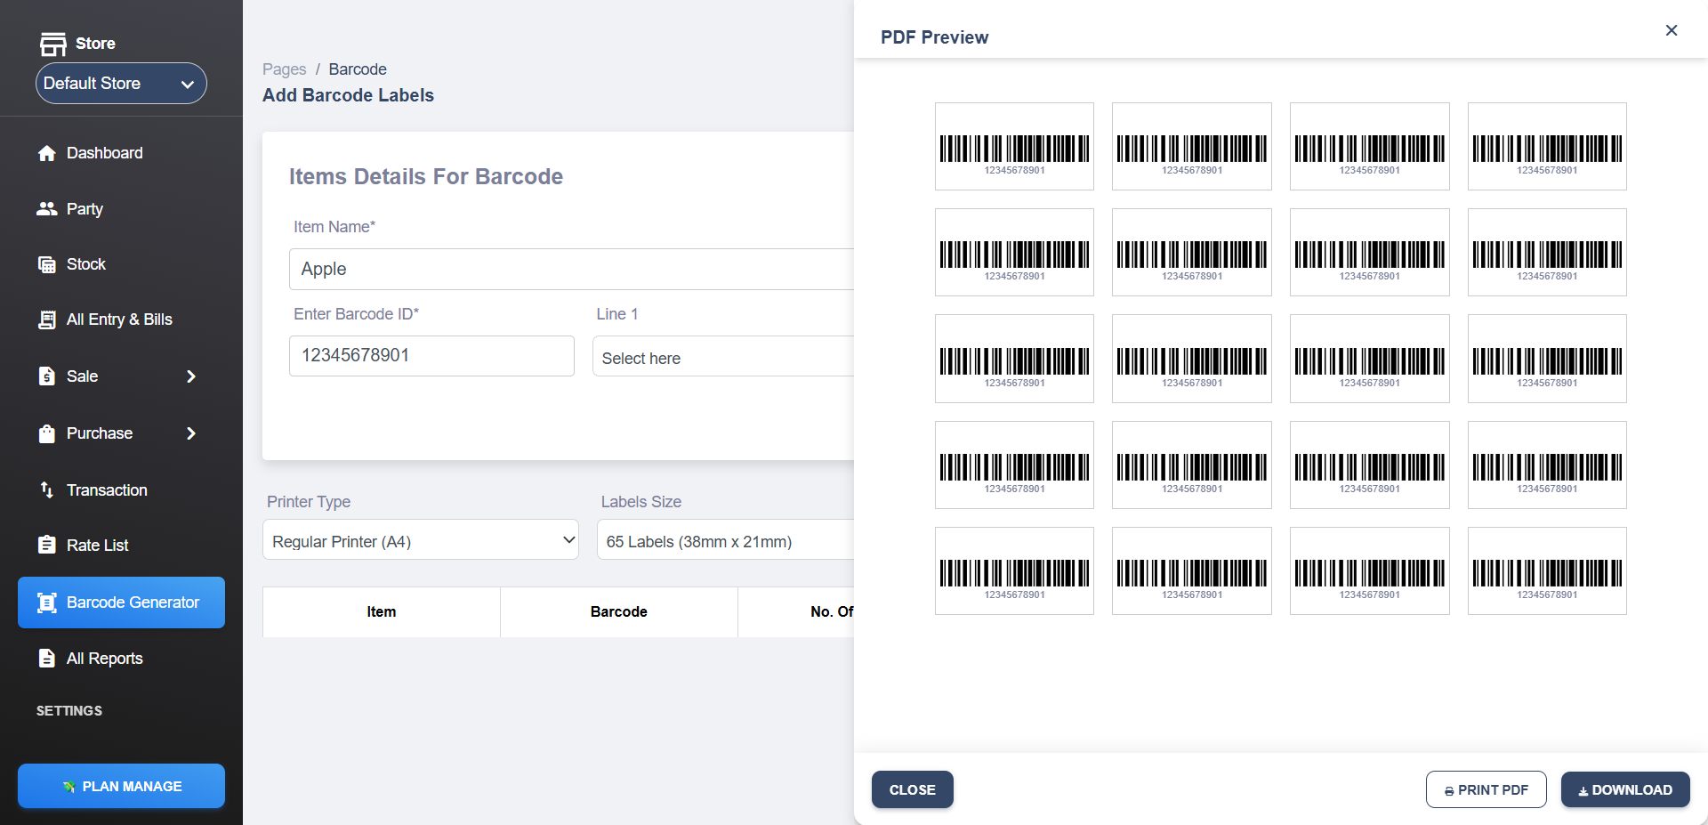Viewport: 1708px width, 825px height.
Task: Click the All Entry & Bills receipt icon
Action: (x=47, y=319)
